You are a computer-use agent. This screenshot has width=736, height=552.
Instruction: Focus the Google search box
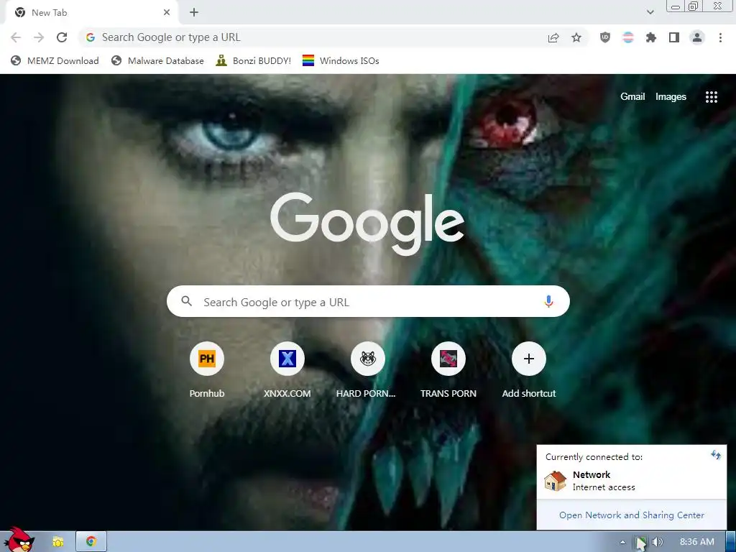[x=368, y=301]
